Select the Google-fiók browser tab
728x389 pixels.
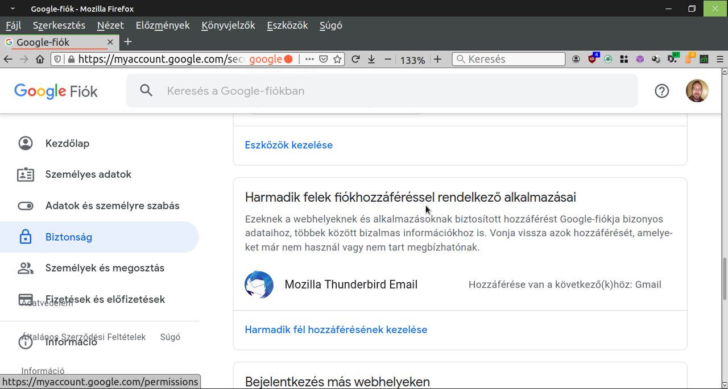60,42
